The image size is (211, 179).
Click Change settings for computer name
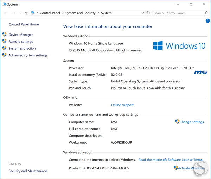click(192, 122)
